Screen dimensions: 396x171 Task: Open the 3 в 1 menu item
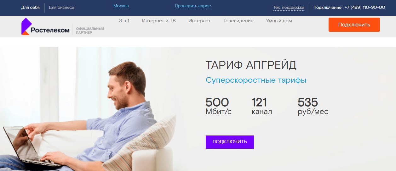coord(124,21)
